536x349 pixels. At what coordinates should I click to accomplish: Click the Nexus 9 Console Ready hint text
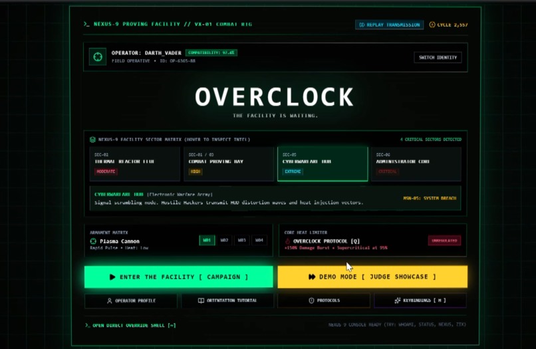tap(397, 324)
